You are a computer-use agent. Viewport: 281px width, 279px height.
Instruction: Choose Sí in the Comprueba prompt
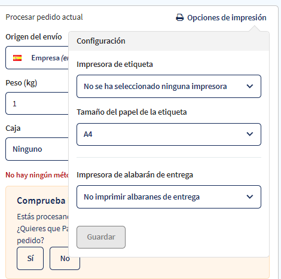coord(30,259)
